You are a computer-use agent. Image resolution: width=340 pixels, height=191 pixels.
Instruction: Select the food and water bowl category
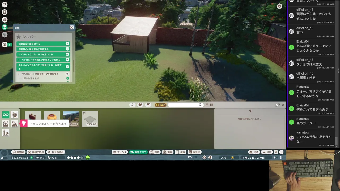(15, 115)
